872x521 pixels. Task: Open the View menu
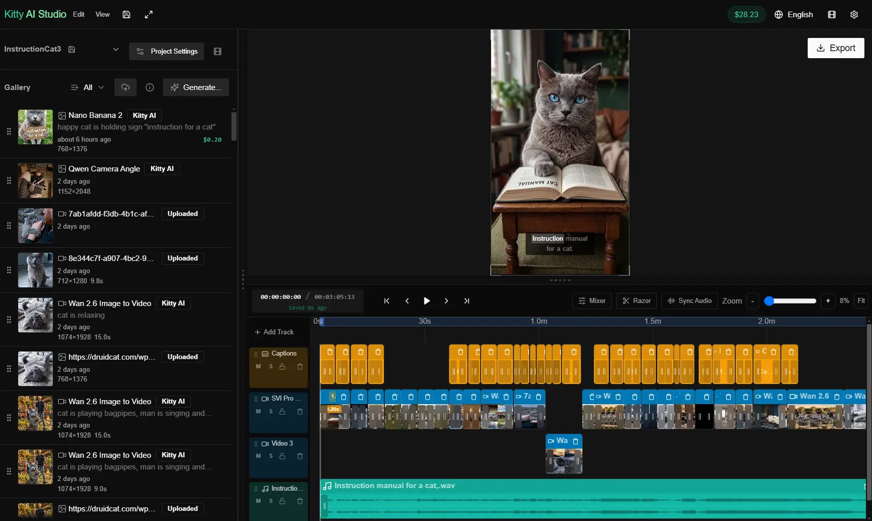(x=102, y=14)
